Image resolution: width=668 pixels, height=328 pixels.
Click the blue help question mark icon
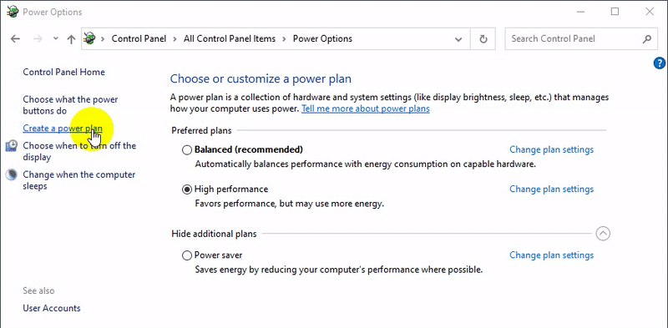point(659,63)
